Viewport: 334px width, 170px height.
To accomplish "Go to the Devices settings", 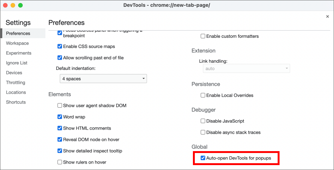I will (x=14, y=73).
